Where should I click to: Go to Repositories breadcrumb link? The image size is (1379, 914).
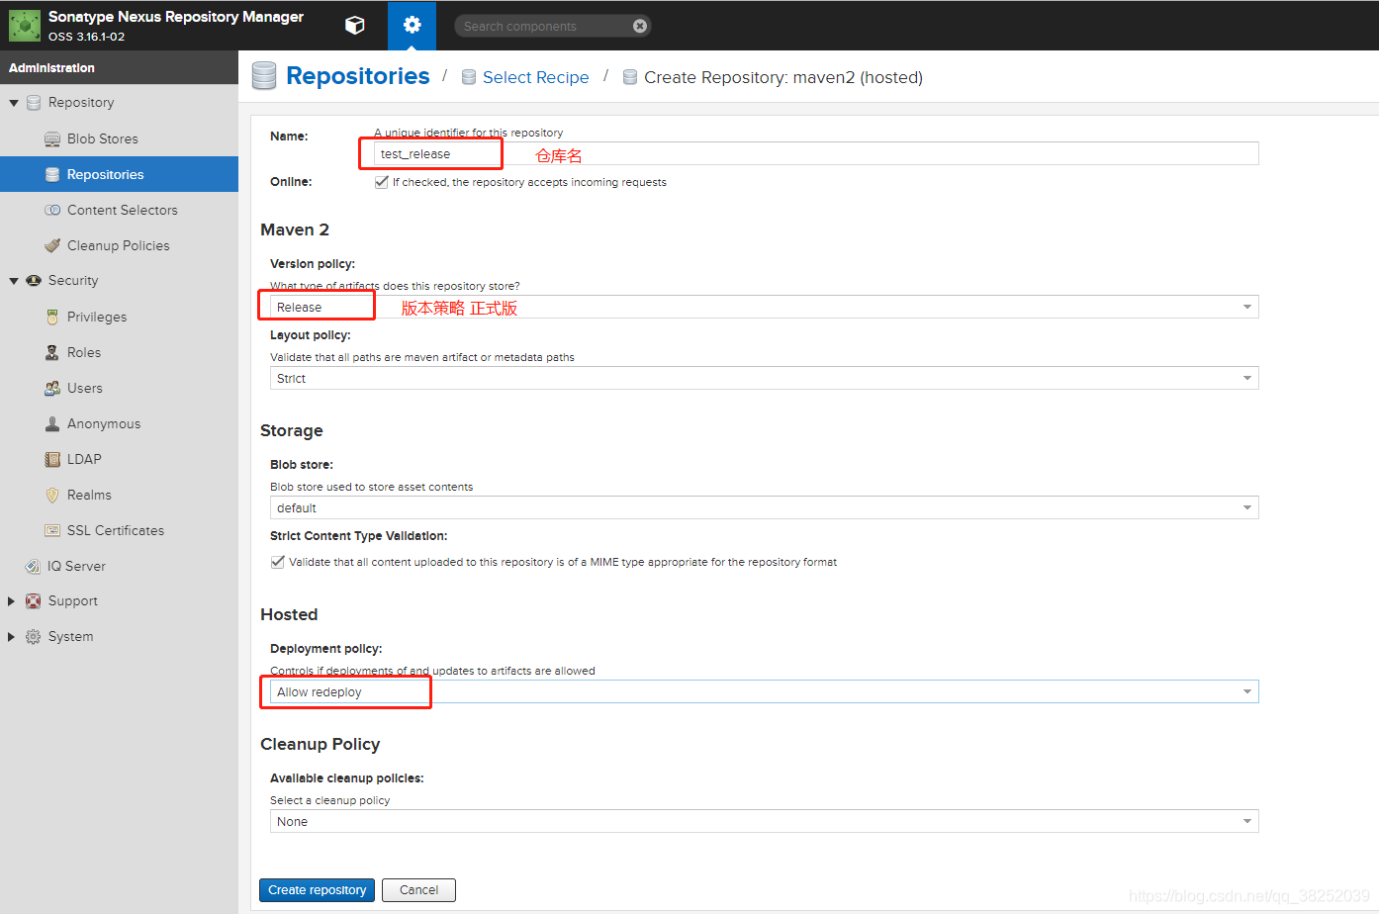358,76
